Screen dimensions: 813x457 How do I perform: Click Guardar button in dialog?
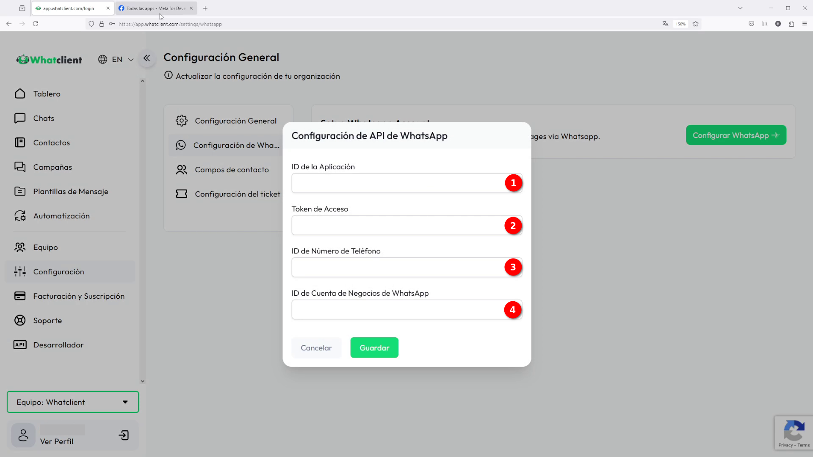pos(374,348)
